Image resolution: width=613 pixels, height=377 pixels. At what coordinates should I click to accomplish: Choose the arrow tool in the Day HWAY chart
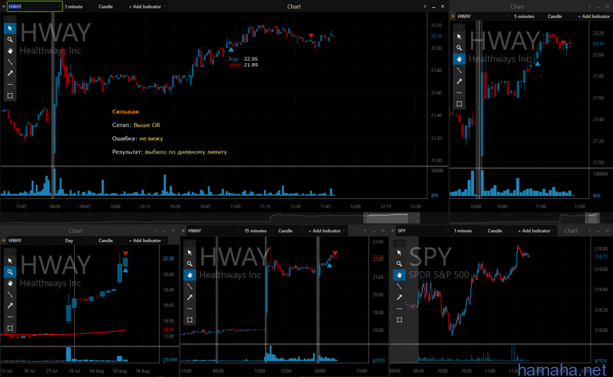tap(10, 306)
